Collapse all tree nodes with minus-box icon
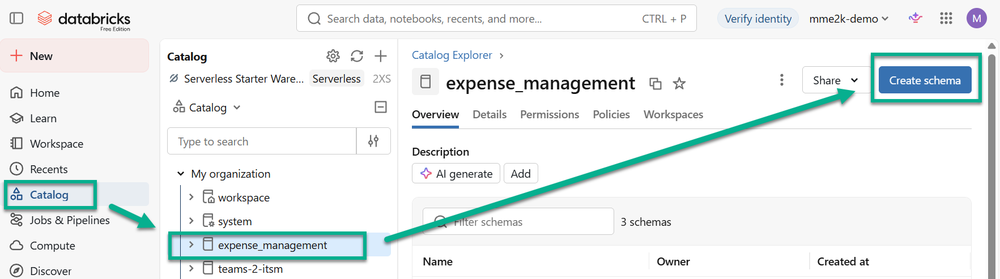 coord(381,107)
